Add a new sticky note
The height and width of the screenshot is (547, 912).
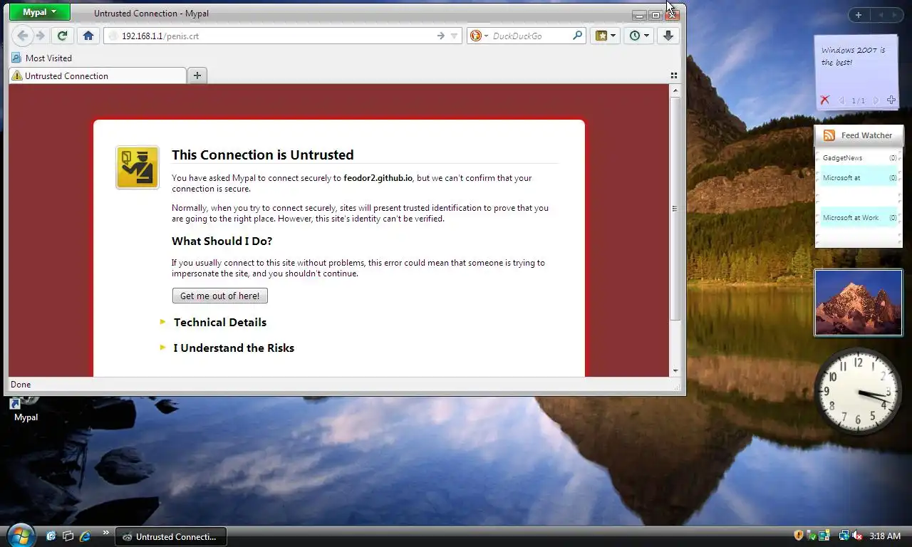pos(891,100)
